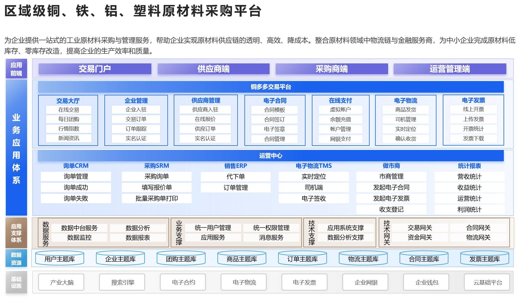Screen dimensions: 524x298
Task: Open 利润统计 under 统计报表
Action: 469,210
